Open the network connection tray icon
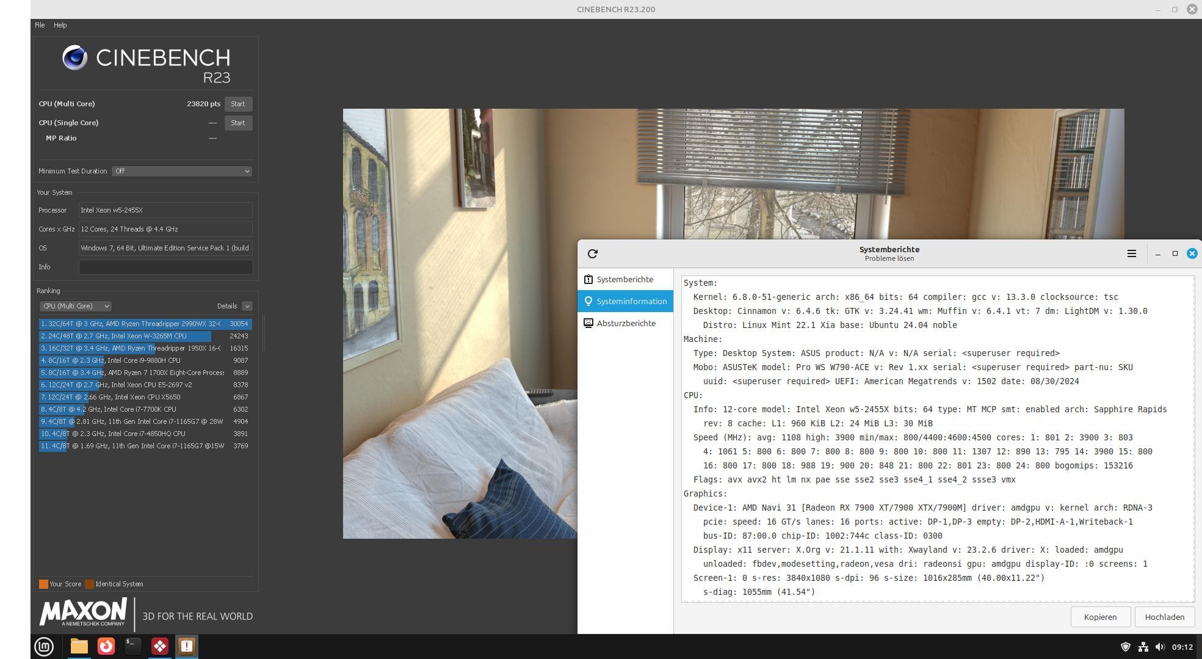 click(1143, 647)
